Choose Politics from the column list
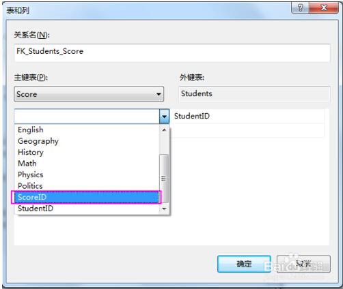 click(87, 186)
